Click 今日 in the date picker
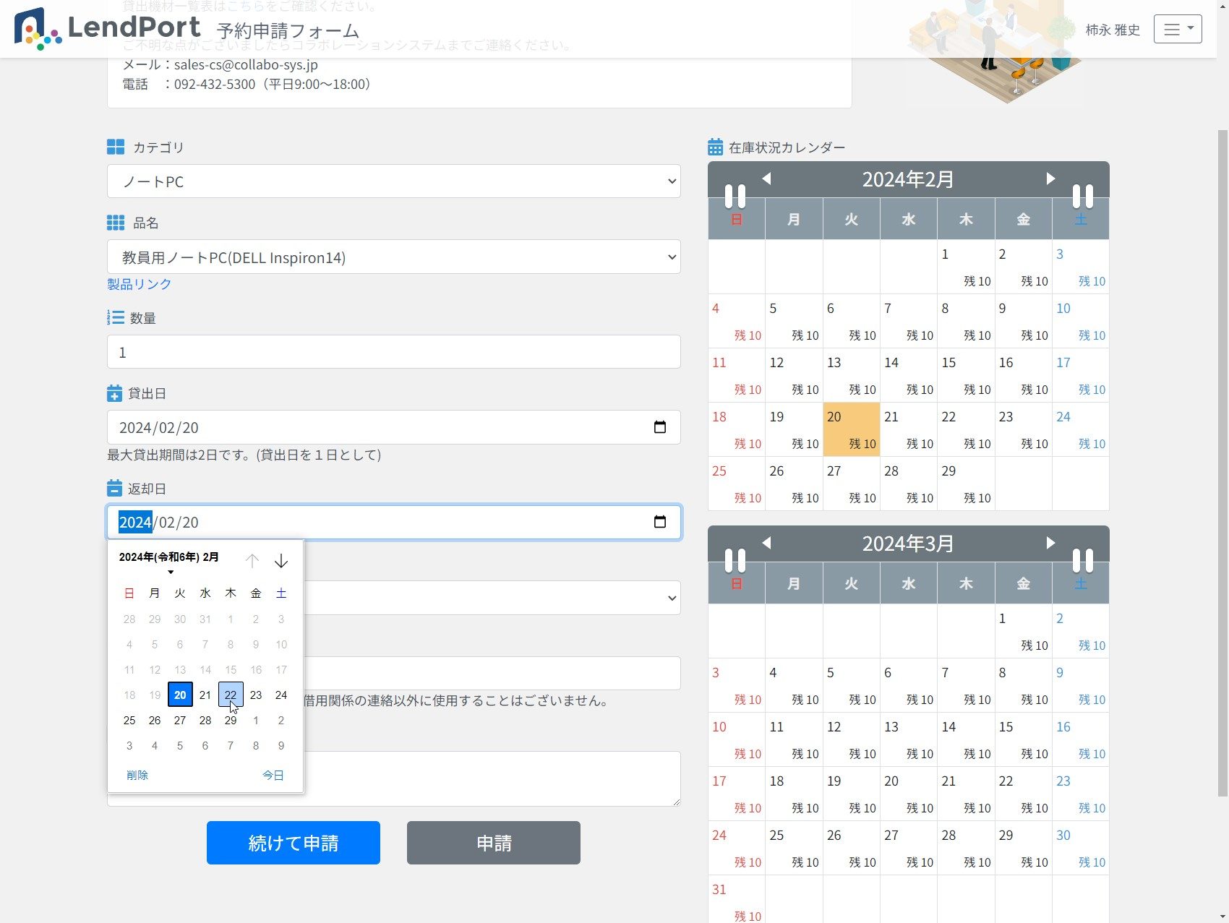1229x923 pixels. [273, 775]
